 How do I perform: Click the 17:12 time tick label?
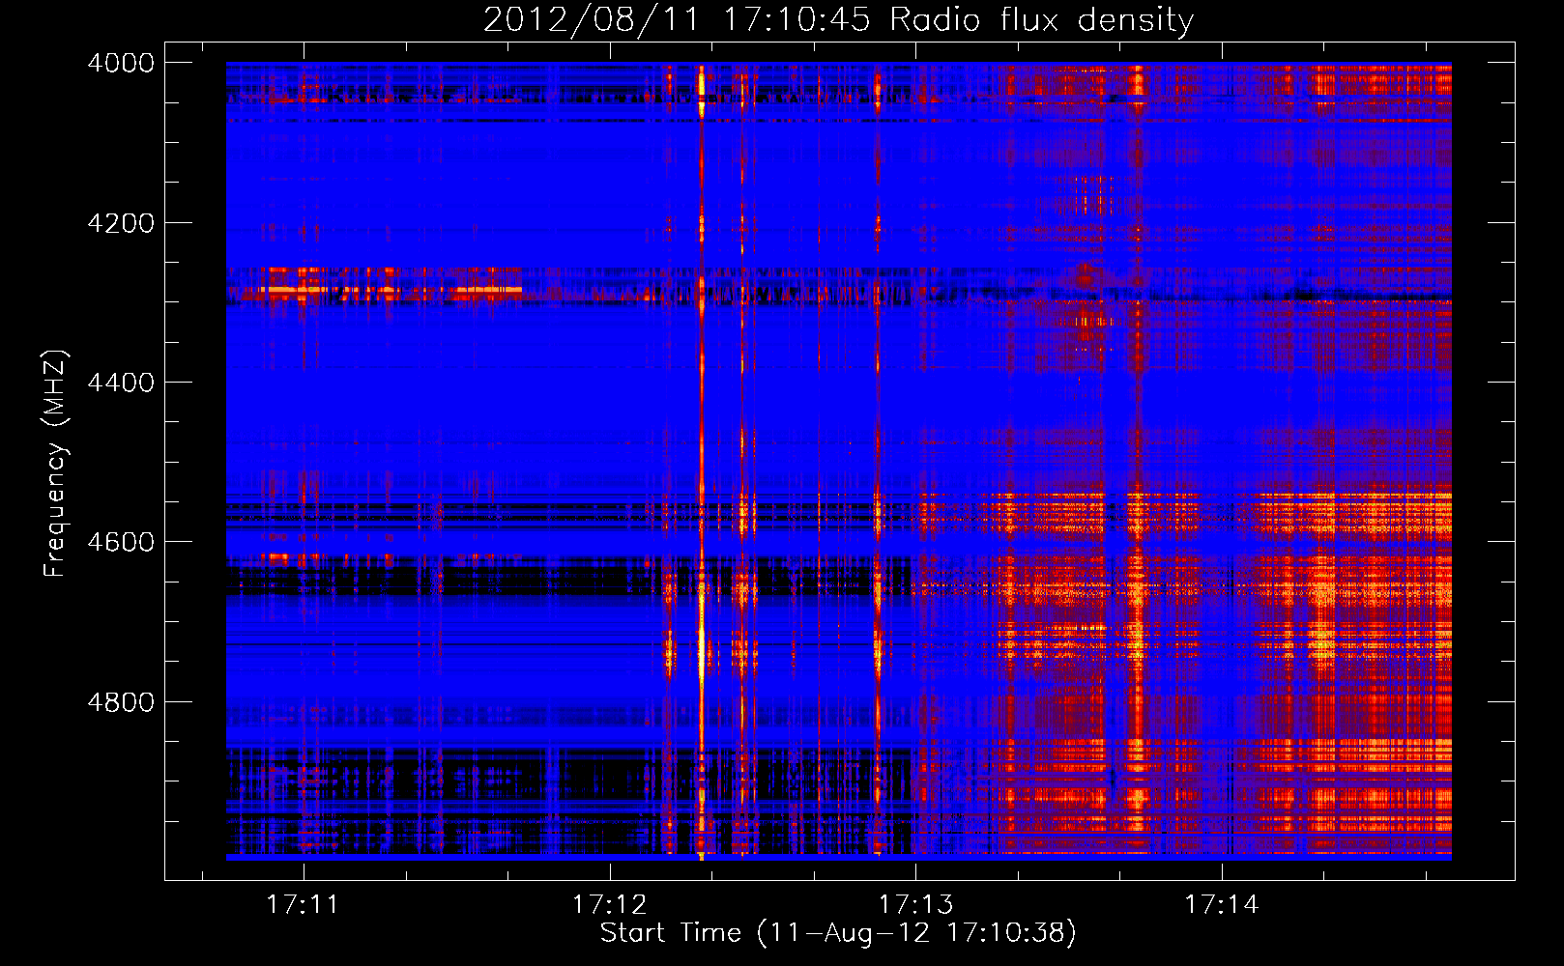[609, 905]
